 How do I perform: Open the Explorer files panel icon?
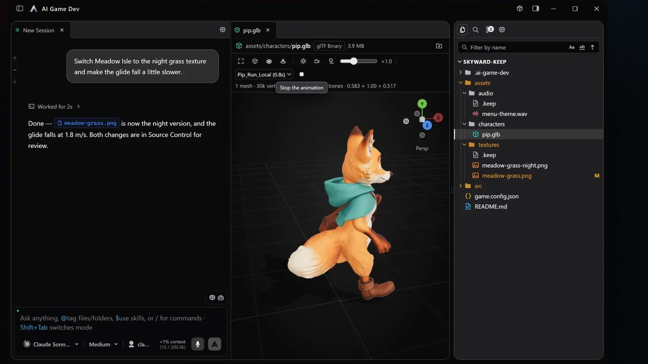(463, 30)
